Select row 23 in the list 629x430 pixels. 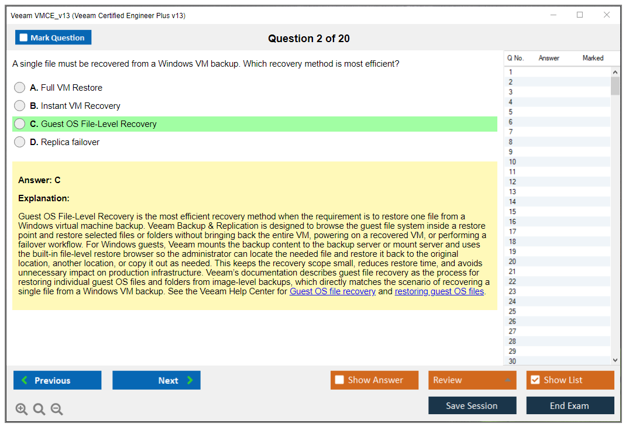click(x=557, y=291)
